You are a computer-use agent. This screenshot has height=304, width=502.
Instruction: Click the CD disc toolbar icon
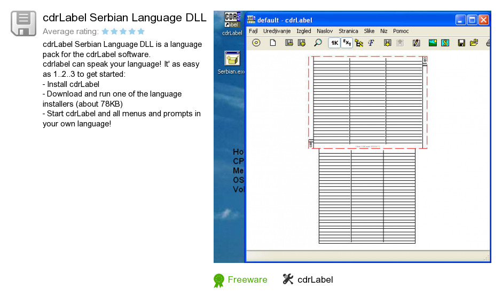click(x=256, y=43)
